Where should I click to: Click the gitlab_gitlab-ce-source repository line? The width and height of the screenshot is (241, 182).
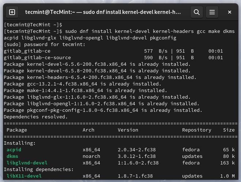click(x=113, y=58)
